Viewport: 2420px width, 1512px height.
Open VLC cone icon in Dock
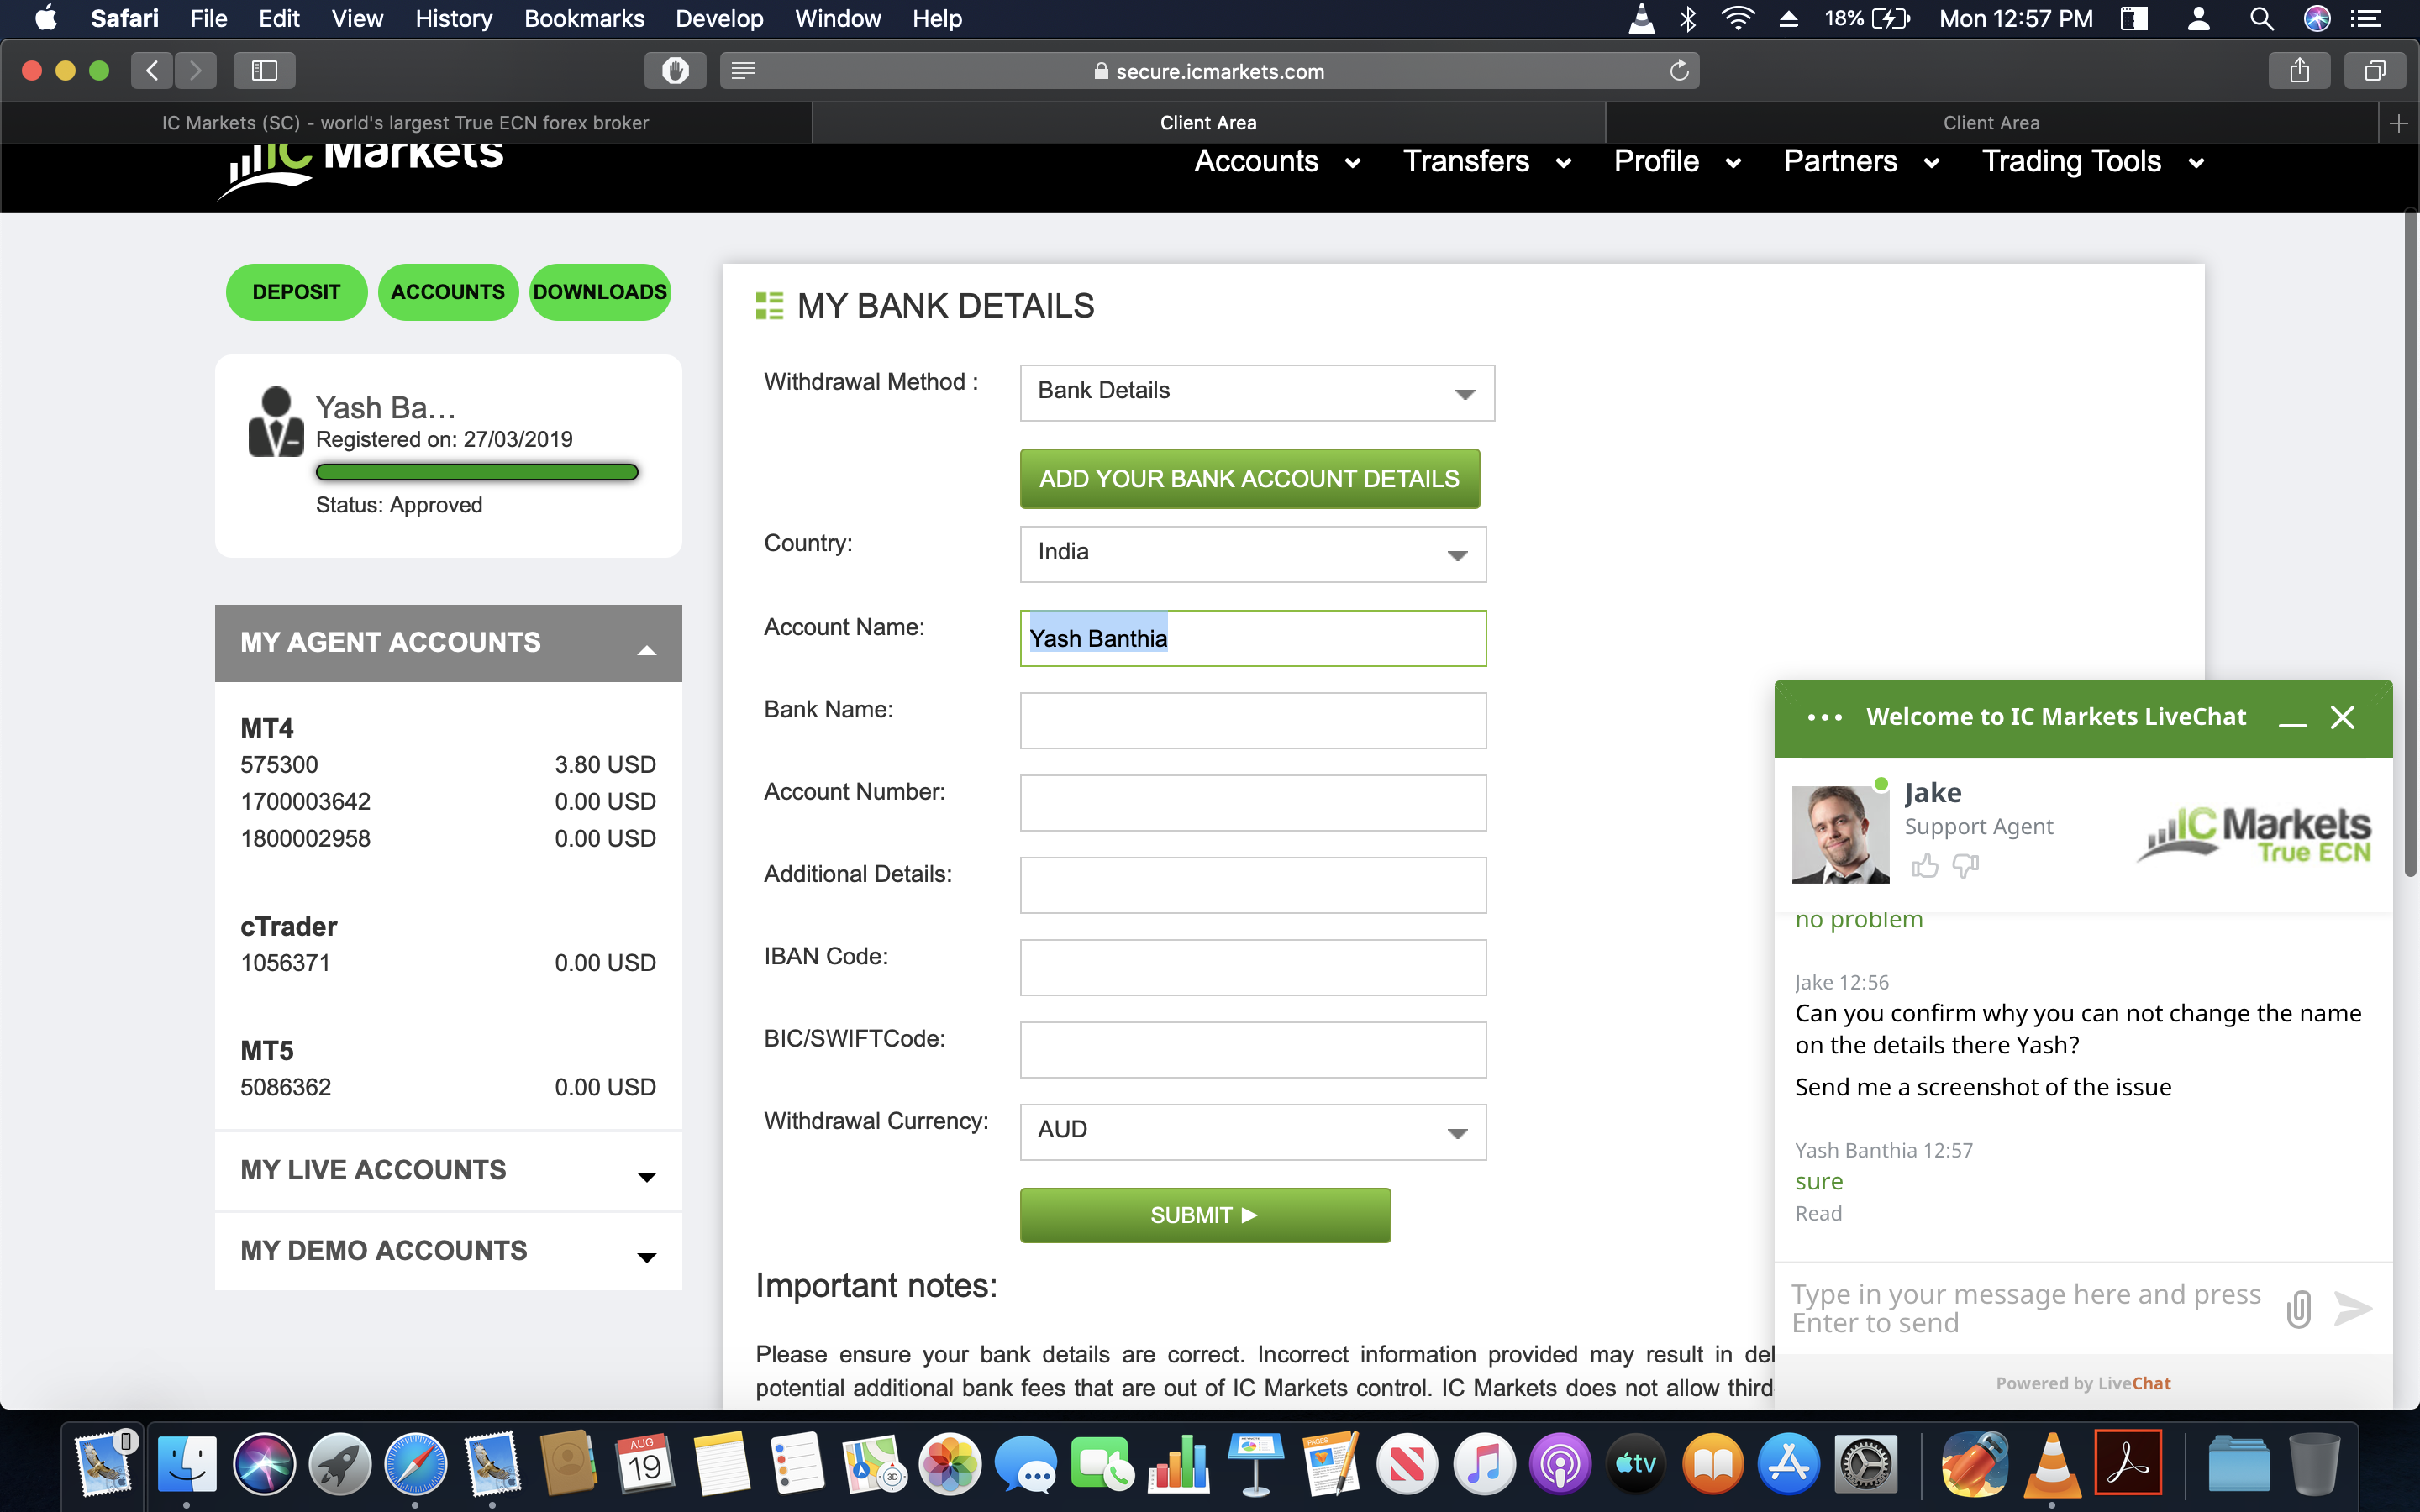2052,1465
